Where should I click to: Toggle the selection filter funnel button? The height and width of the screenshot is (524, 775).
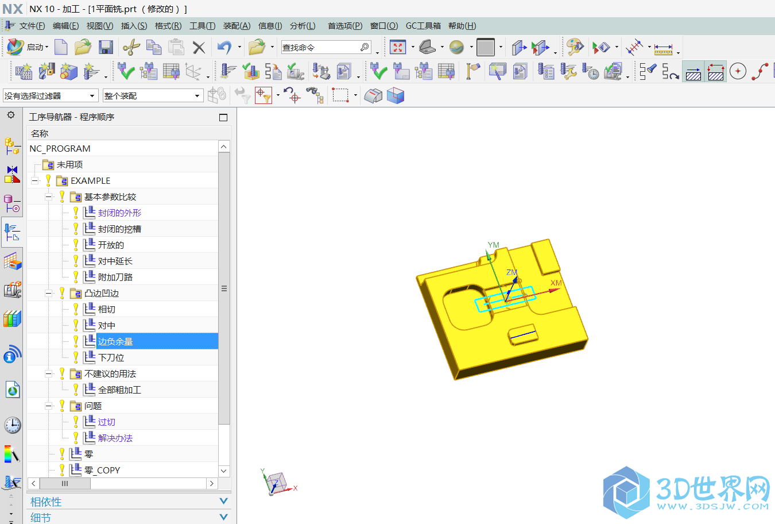click(263, 95)
